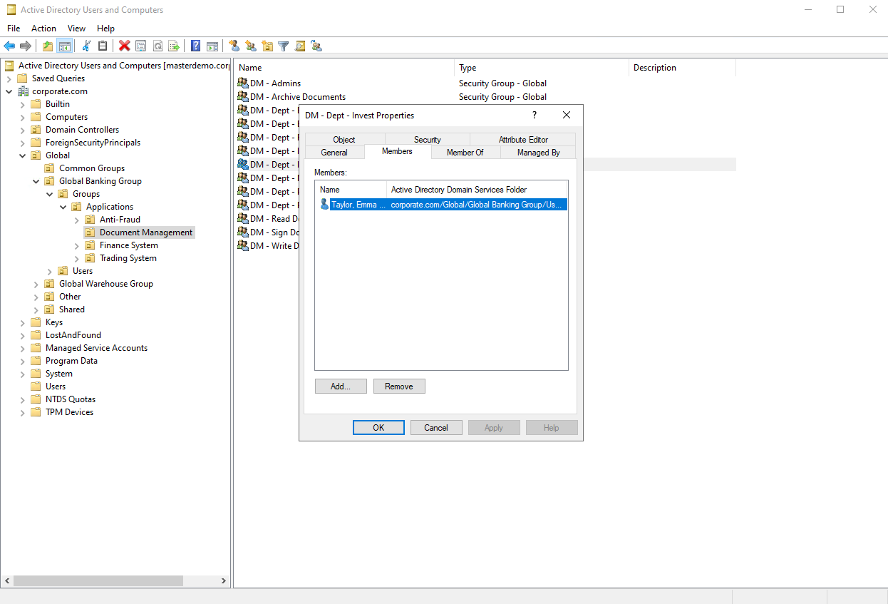
Task: Click the clipboard Paste icon
Action: point(103,46)
